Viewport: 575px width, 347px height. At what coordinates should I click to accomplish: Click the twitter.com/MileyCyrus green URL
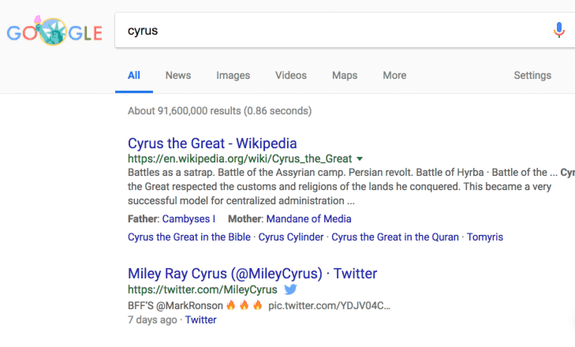point(203,289)
